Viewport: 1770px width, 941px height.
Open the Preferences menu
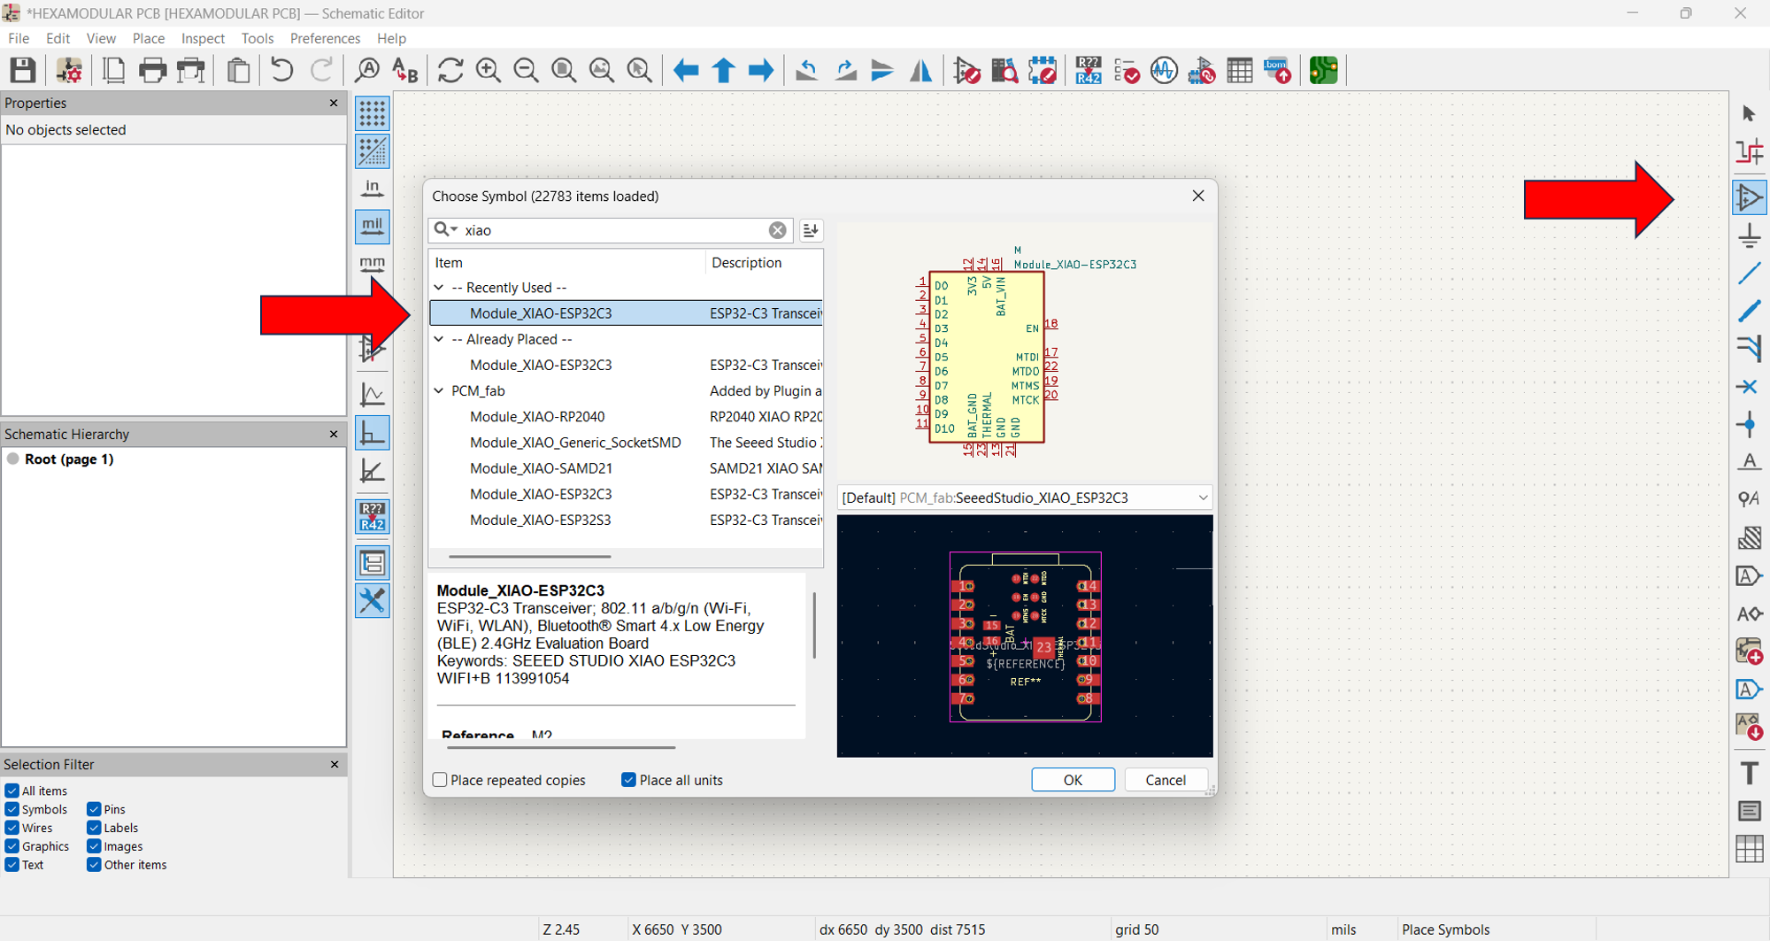(325, 38)
